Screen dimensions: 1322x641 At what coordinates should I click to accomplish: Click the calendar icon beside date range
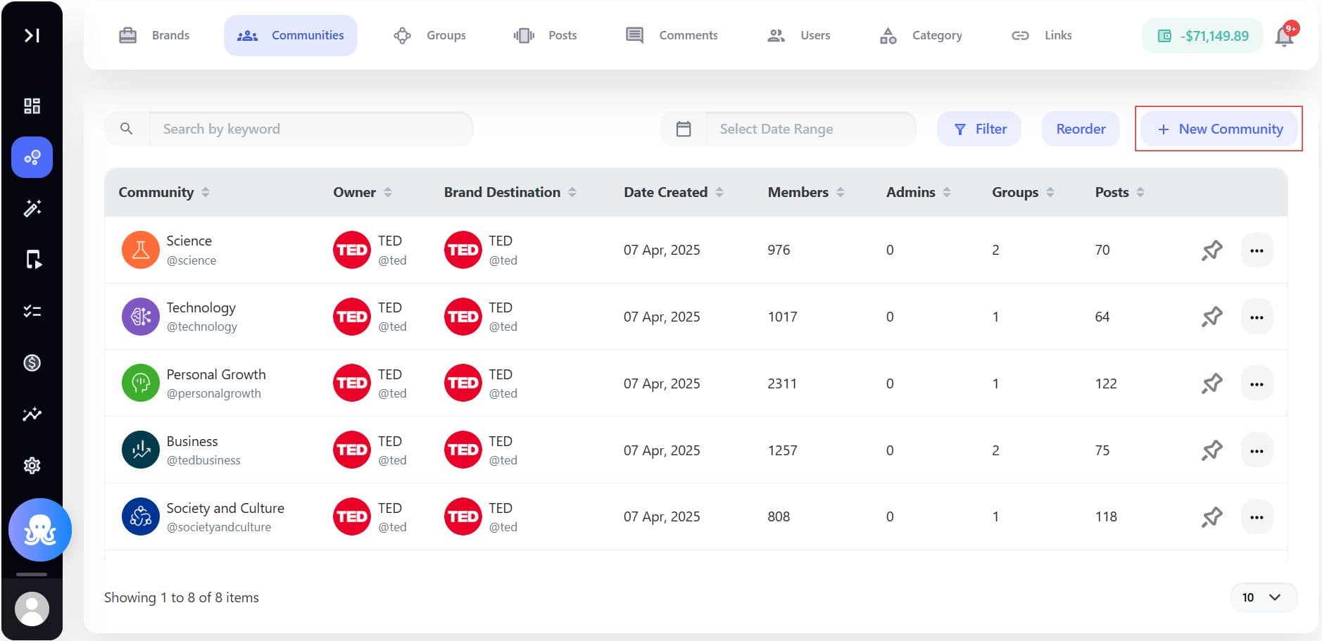684,129
